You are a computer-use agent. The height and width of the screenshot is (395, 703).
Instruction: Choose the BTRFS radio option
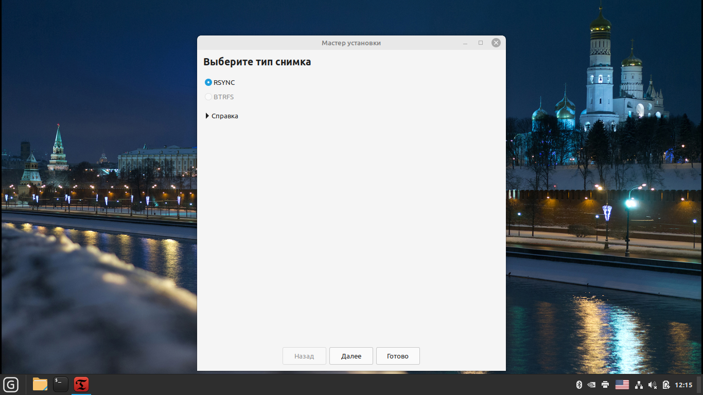(x=208, y=97)
